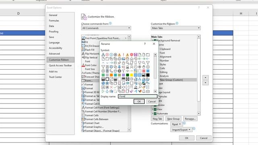
Task: Switch to Quick Access Toolbar settings
Action: (60, 65)
